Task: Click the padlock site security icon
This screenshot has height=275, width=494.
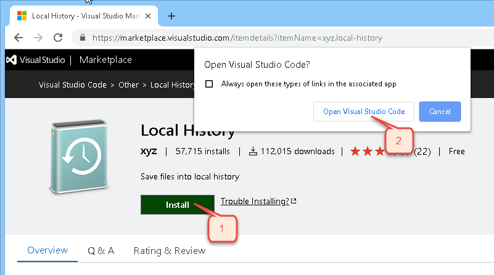Action: [83, 38]
